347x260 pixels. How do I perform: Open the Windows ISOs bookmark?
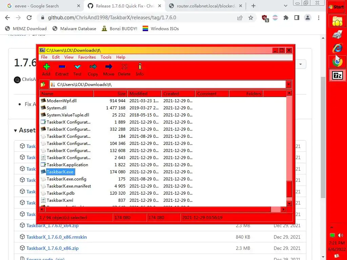pos(161,28)
